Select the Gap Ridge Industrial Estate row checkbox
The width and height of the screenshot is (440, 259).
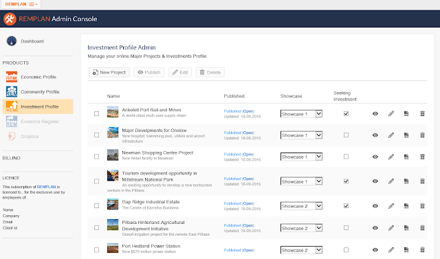click(x=96, y=205)
